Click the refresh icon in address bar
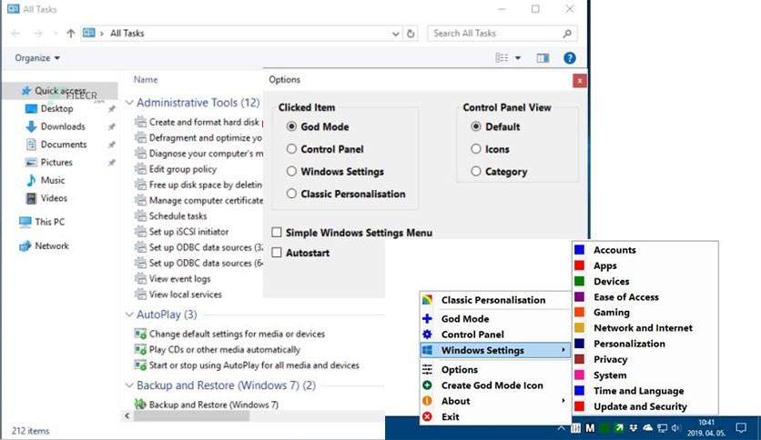 pos(411,34)
